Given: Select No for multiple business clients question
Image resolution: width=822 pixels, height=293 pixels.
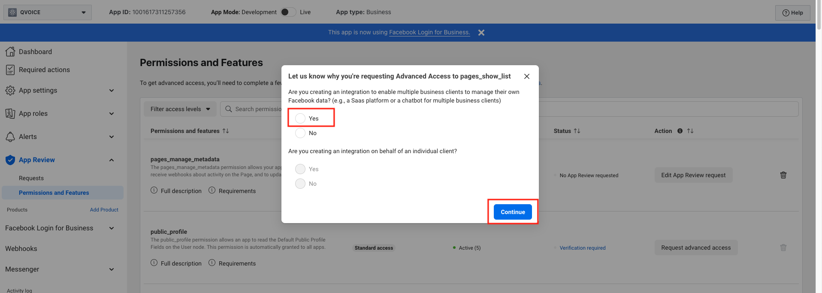Looking at the screenshot, I should [x=300, y=133].
